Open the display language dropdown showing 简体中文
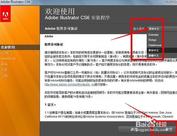Viewport: 177px width, 136px height. click(162, 29)
